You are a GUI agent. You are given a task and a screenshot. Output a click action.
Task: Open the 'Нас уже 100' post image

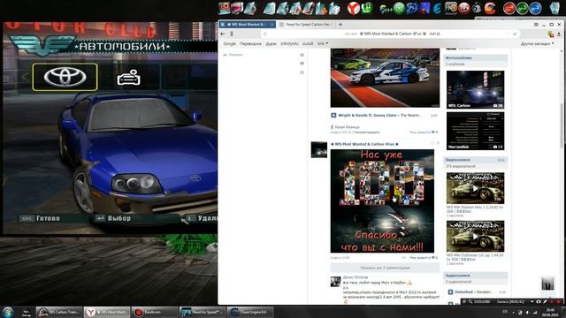(382, 201)
